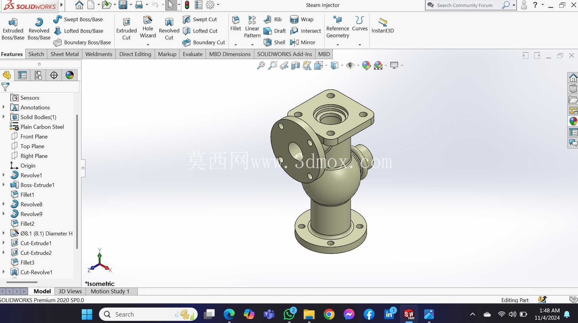This screenshot has width=578, height=323.
Task: Select the Wrap tool
Action: 302,19
